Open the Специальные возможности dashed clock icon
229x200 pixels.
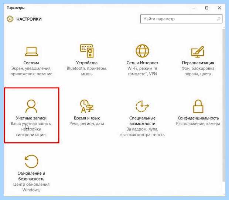[142, 106]
